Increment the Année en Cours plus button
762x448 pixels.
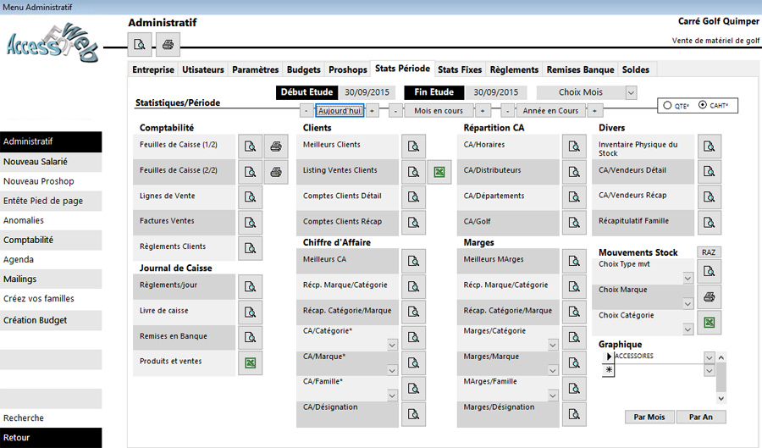coord(594,111)
